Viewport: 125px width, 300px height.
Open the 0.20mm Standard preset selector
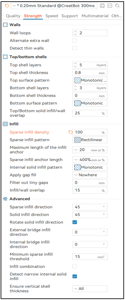[54, 6]
